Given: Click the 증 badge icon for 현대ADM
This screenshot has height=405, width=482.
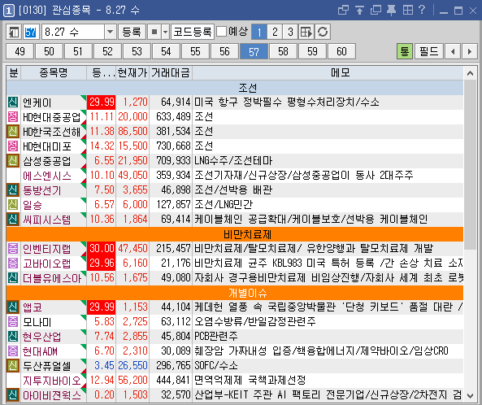Looking at the screenshot, I should click(13, 351).
